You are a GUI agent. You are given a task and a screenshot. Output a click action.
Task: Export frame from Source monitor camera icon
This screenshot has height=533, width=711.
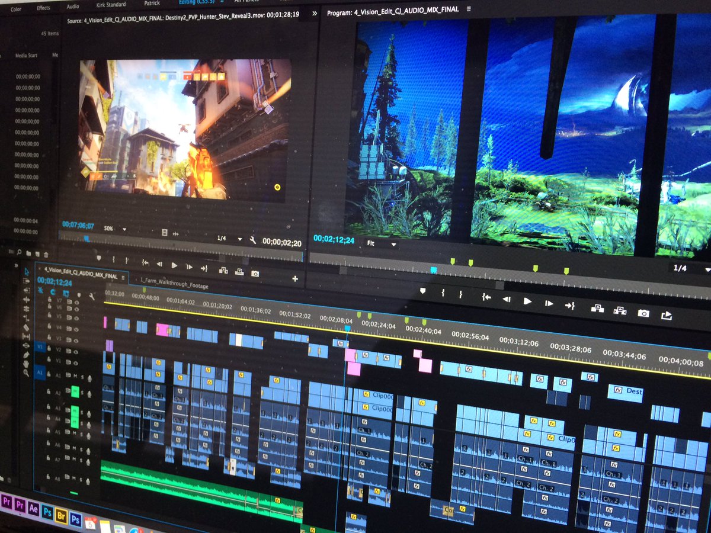coord(255,274)
